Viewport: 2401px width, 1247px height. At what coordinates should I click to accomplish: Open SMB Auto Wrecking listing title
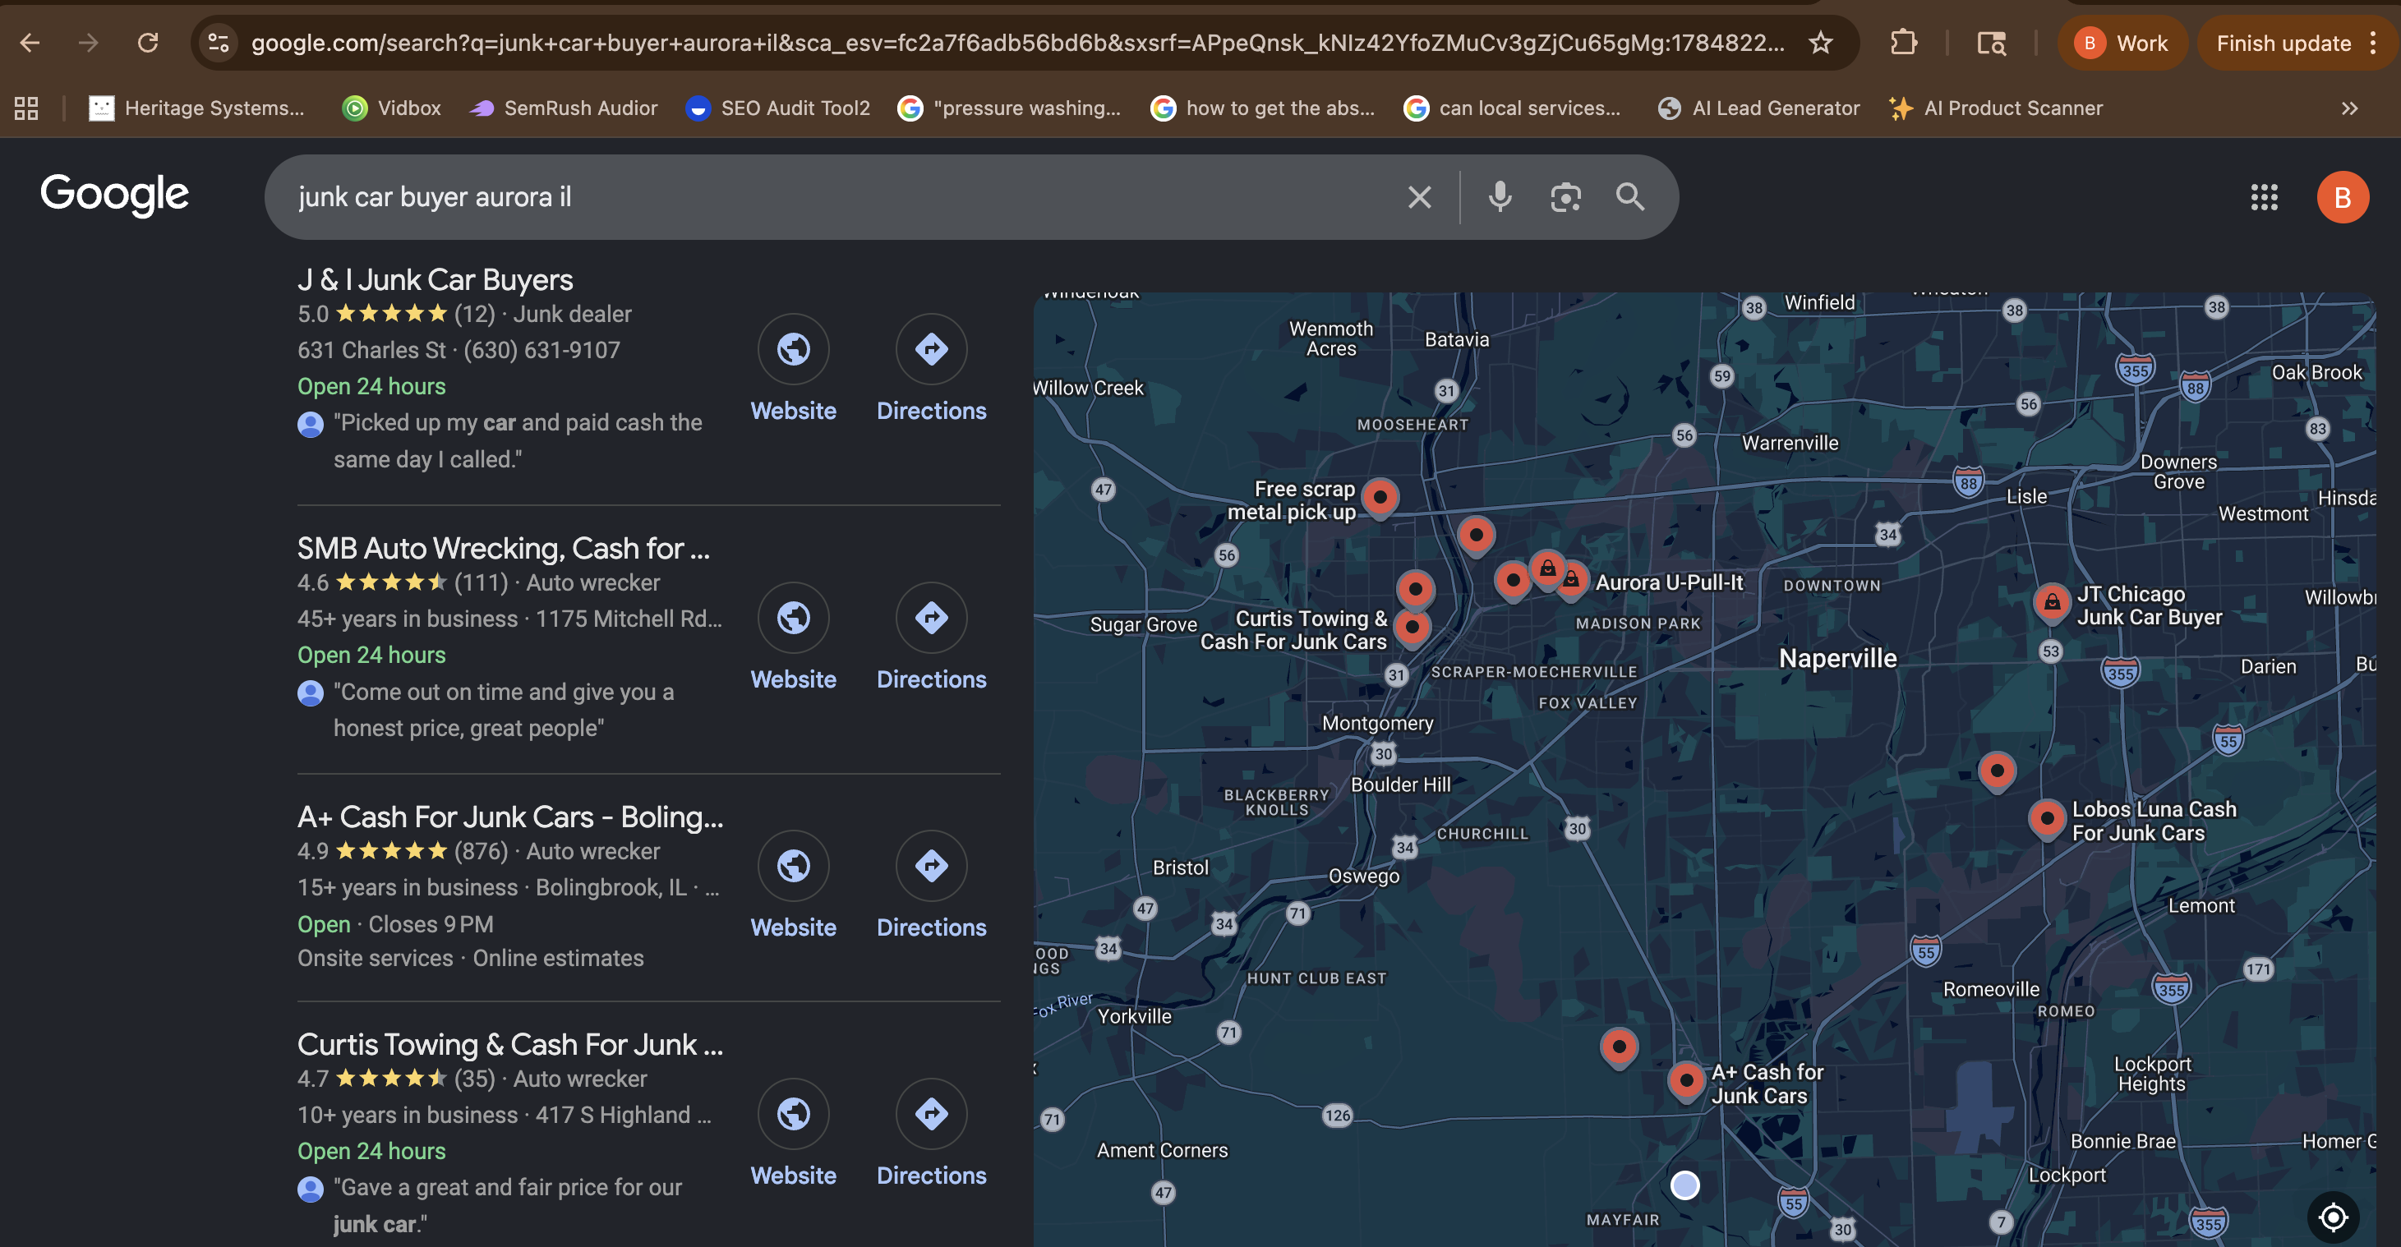coord(504,548)
